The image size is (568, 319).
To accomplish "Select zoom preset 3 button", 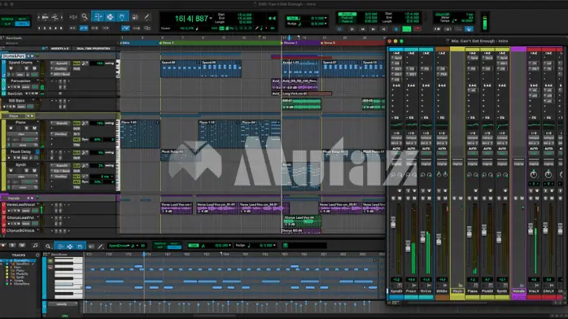I will tap(50, 28).
